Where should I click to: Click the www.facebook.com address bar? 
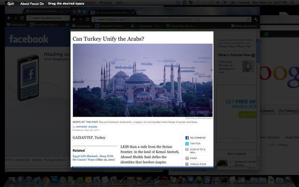48,18
